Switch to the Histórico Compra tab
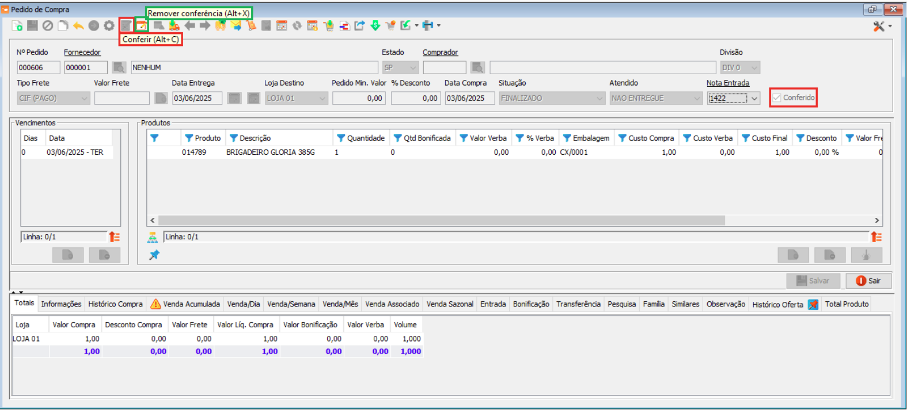Viewport: 907px width, 410px height. (115, 304)
